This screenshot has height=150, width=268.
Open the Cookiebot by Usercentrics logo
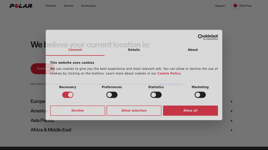point(208,37)
